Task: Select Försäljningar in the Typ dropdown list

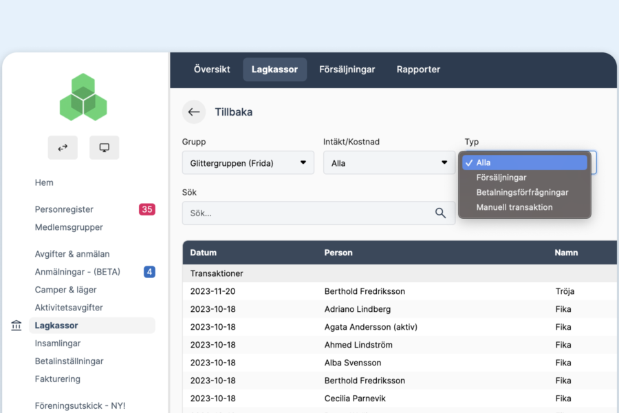Action: 501,178
